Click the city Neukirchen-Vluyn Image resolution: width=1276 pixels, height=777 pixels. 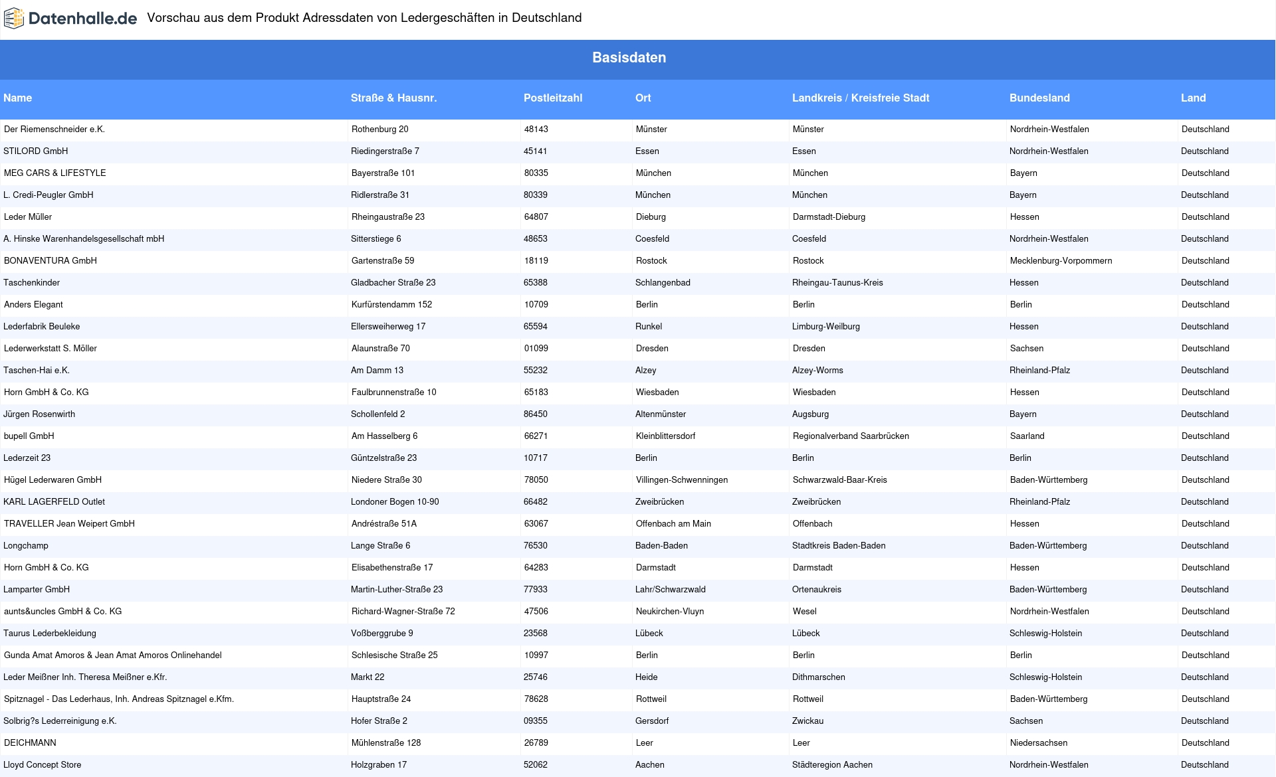pyautogui.click(x=670, y=611)
